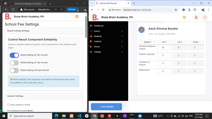Click the Not secure badge in Chrome
212x119 pixels.
(x=115, y=10)
